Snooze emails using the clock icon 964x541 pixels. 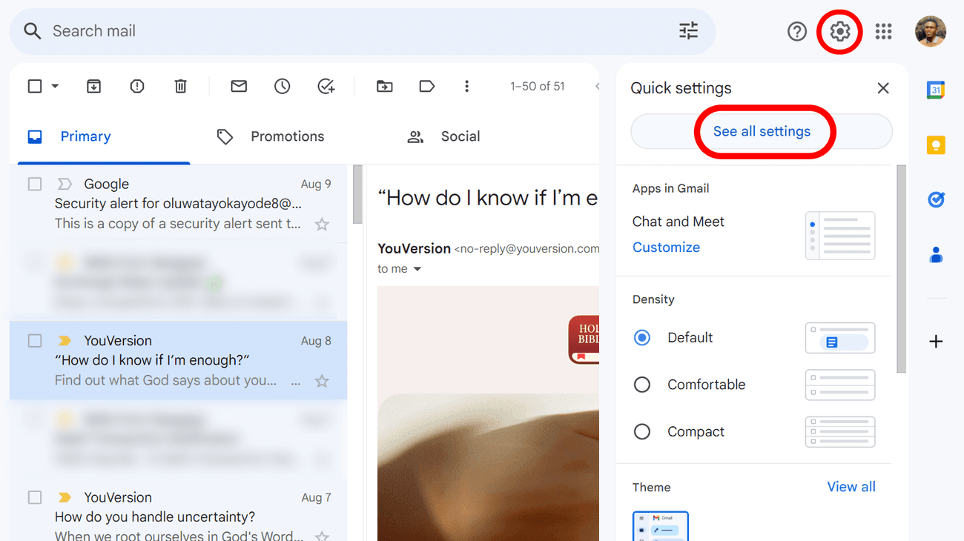282,86
